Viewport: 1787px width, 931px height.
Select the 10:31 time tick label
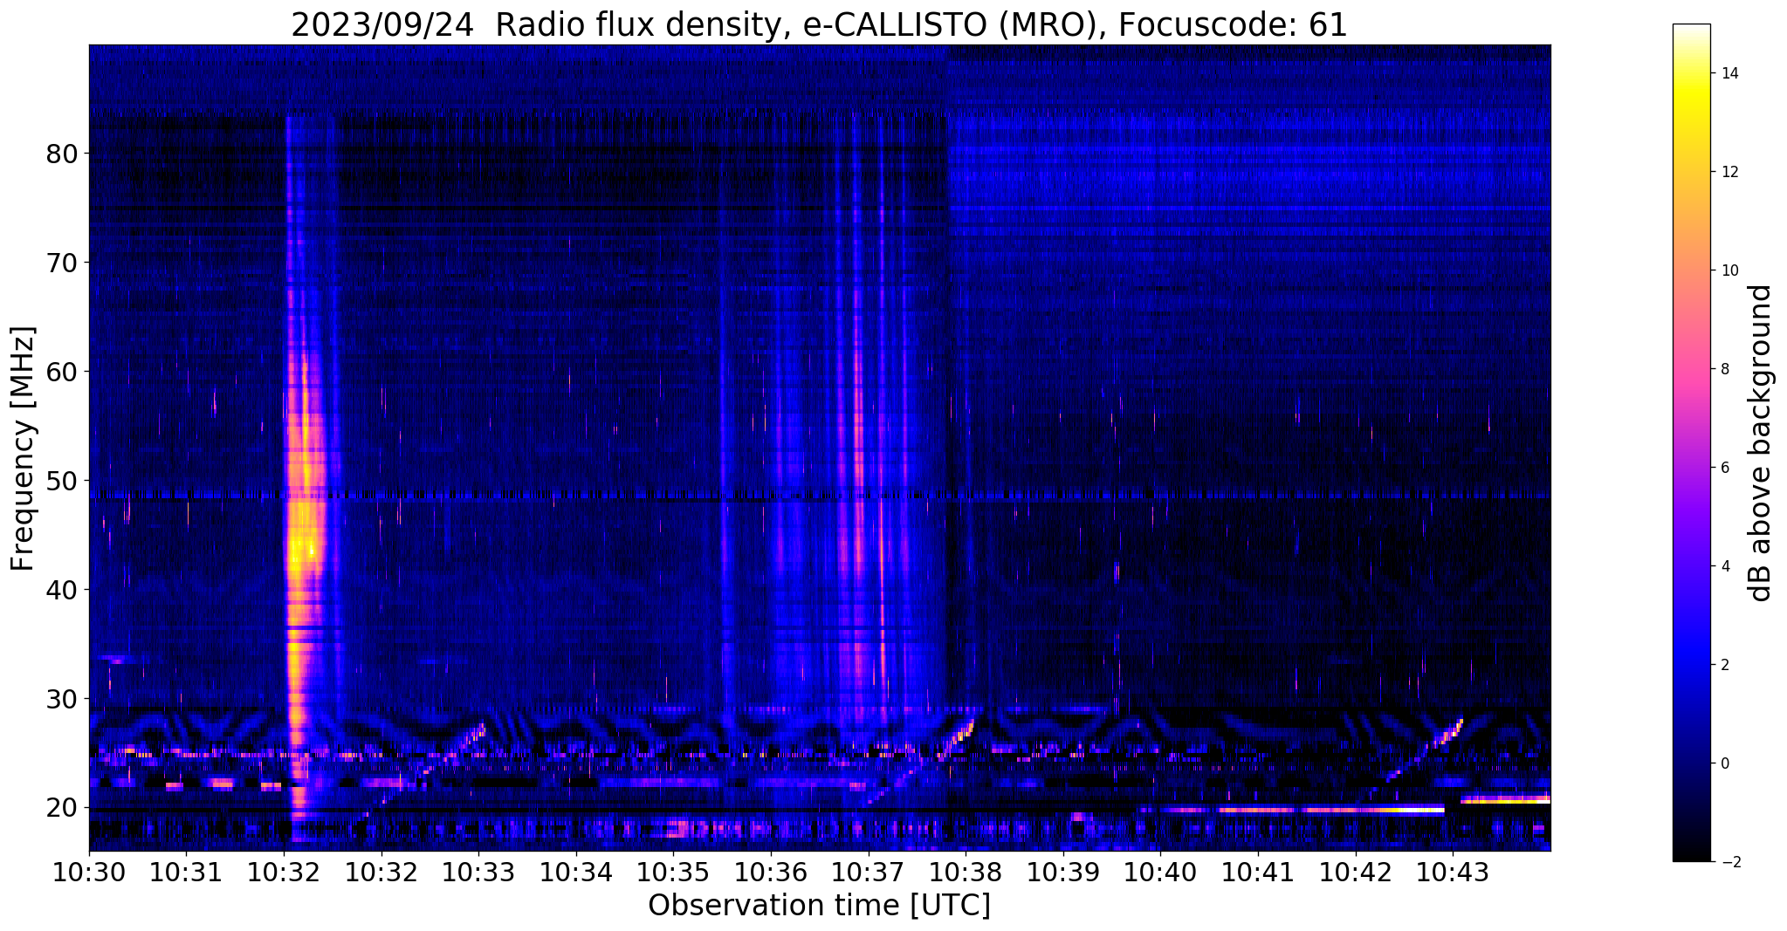(x=186, y=873)
